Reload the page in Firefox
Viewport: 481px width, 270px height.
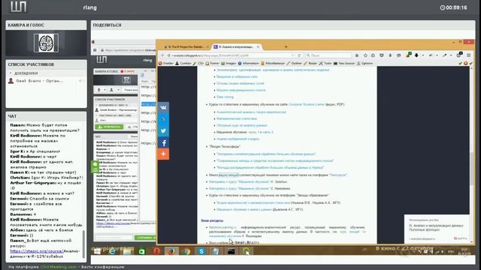click(299, 55)
